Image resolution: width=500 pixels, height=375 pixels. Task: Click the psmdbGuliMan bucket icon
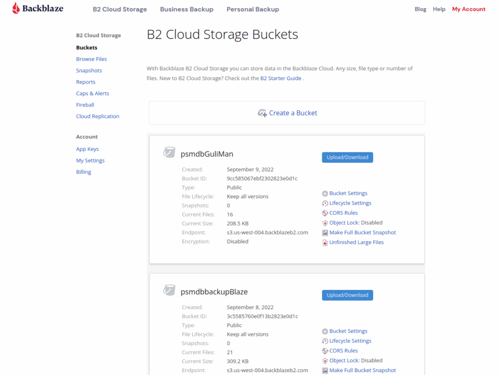pos(169,153)
